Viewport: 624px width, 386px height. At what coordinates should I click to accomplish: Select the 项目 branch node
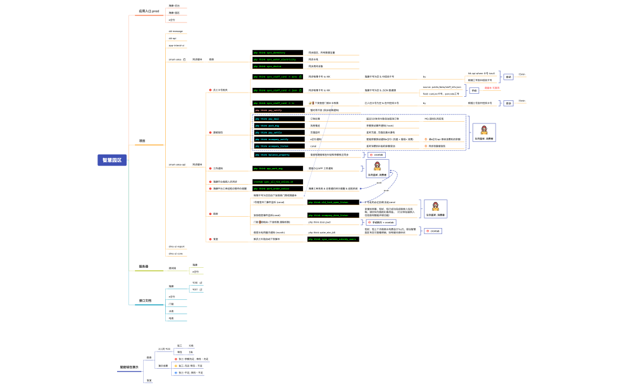tap(142, 141)
